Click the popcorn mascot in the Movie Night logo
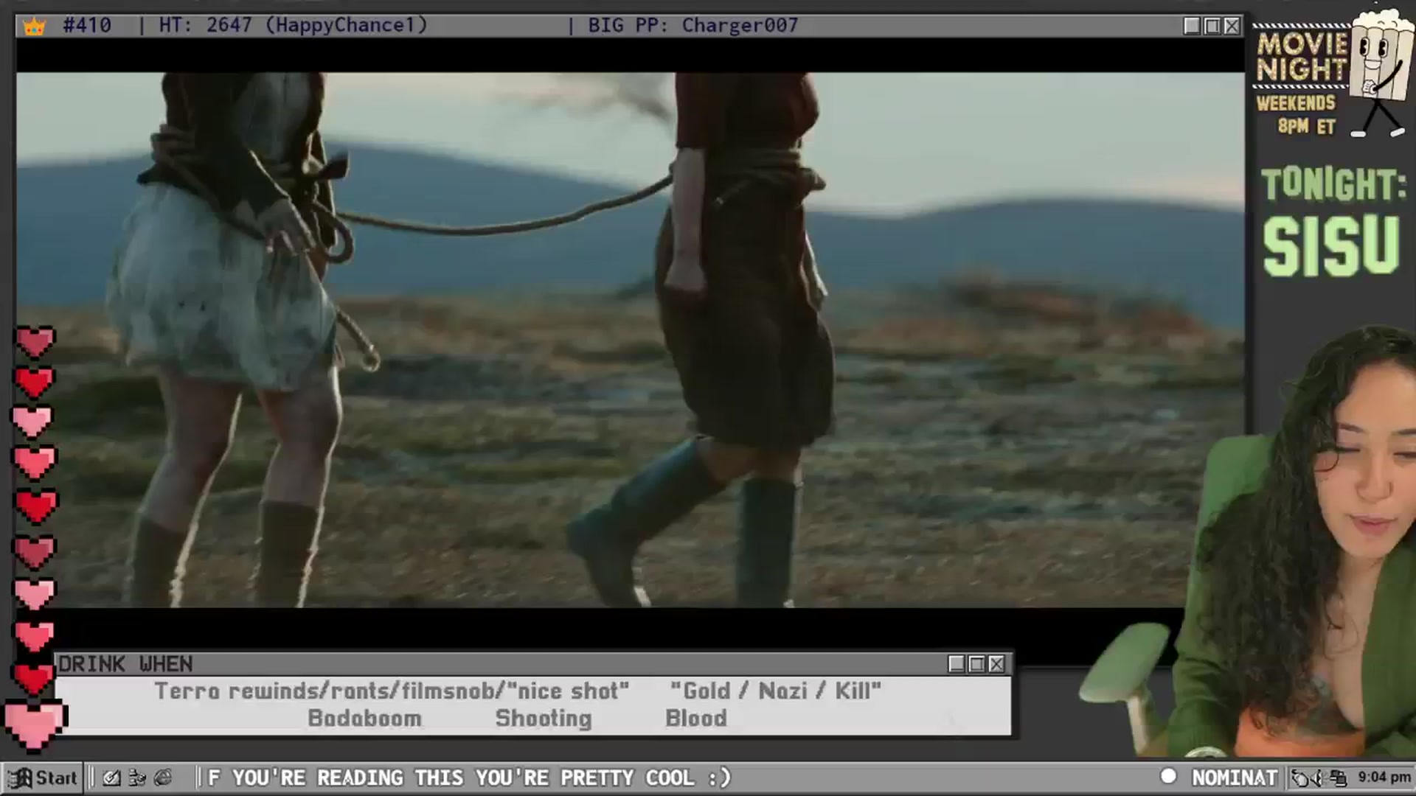This screenshot has width=1416, height=796. pyautogui.click(x=1381, y=72)
